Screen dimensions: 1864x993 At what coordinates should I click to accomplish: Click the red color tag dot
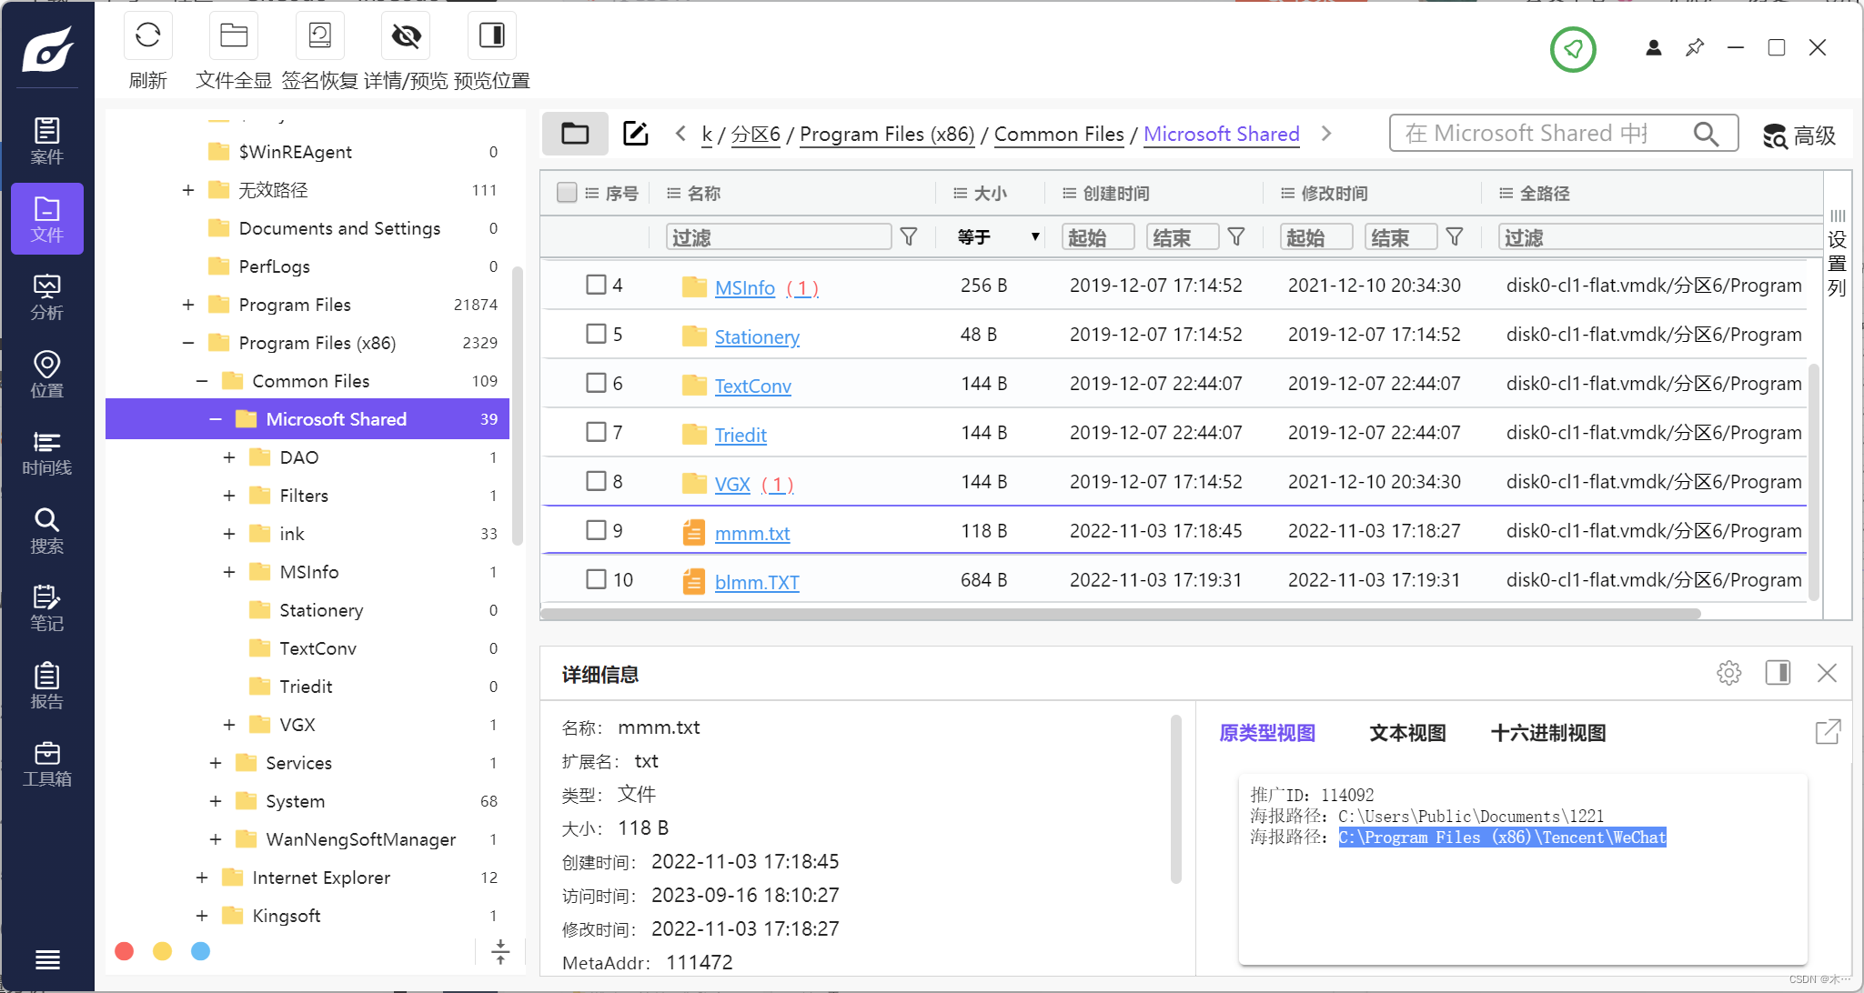tap(125, 951)
